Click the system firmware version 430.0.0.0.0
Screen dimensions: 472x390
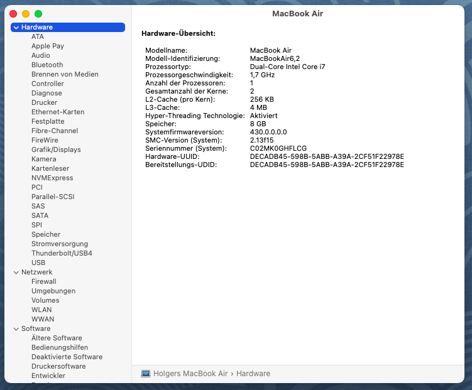[268, 132]
